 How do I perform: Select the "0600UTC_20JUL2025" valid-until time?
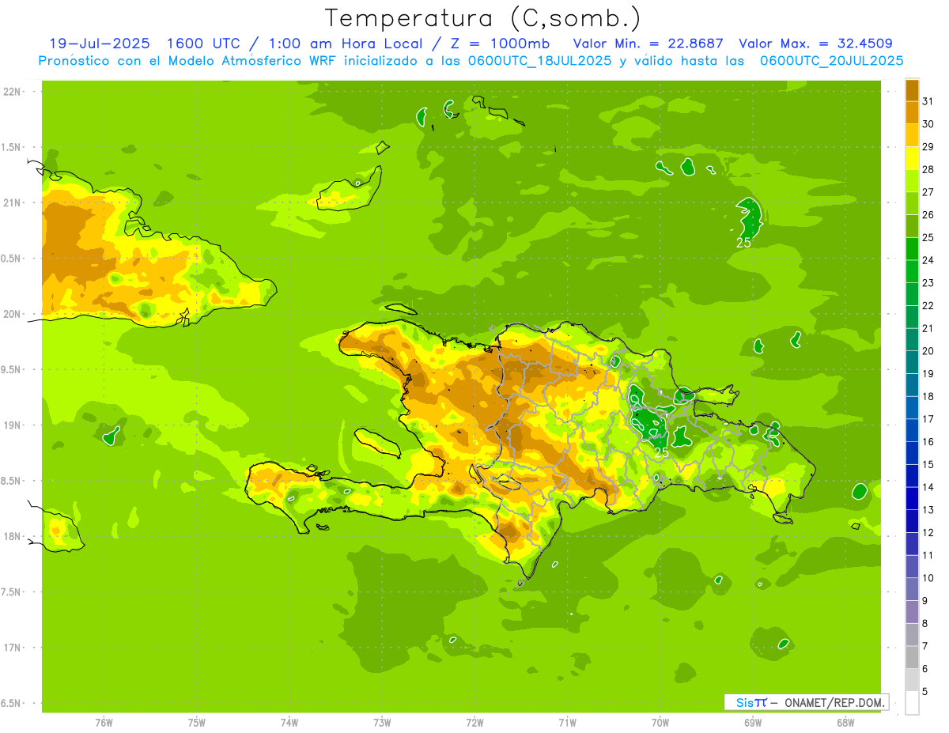point(831,61)
